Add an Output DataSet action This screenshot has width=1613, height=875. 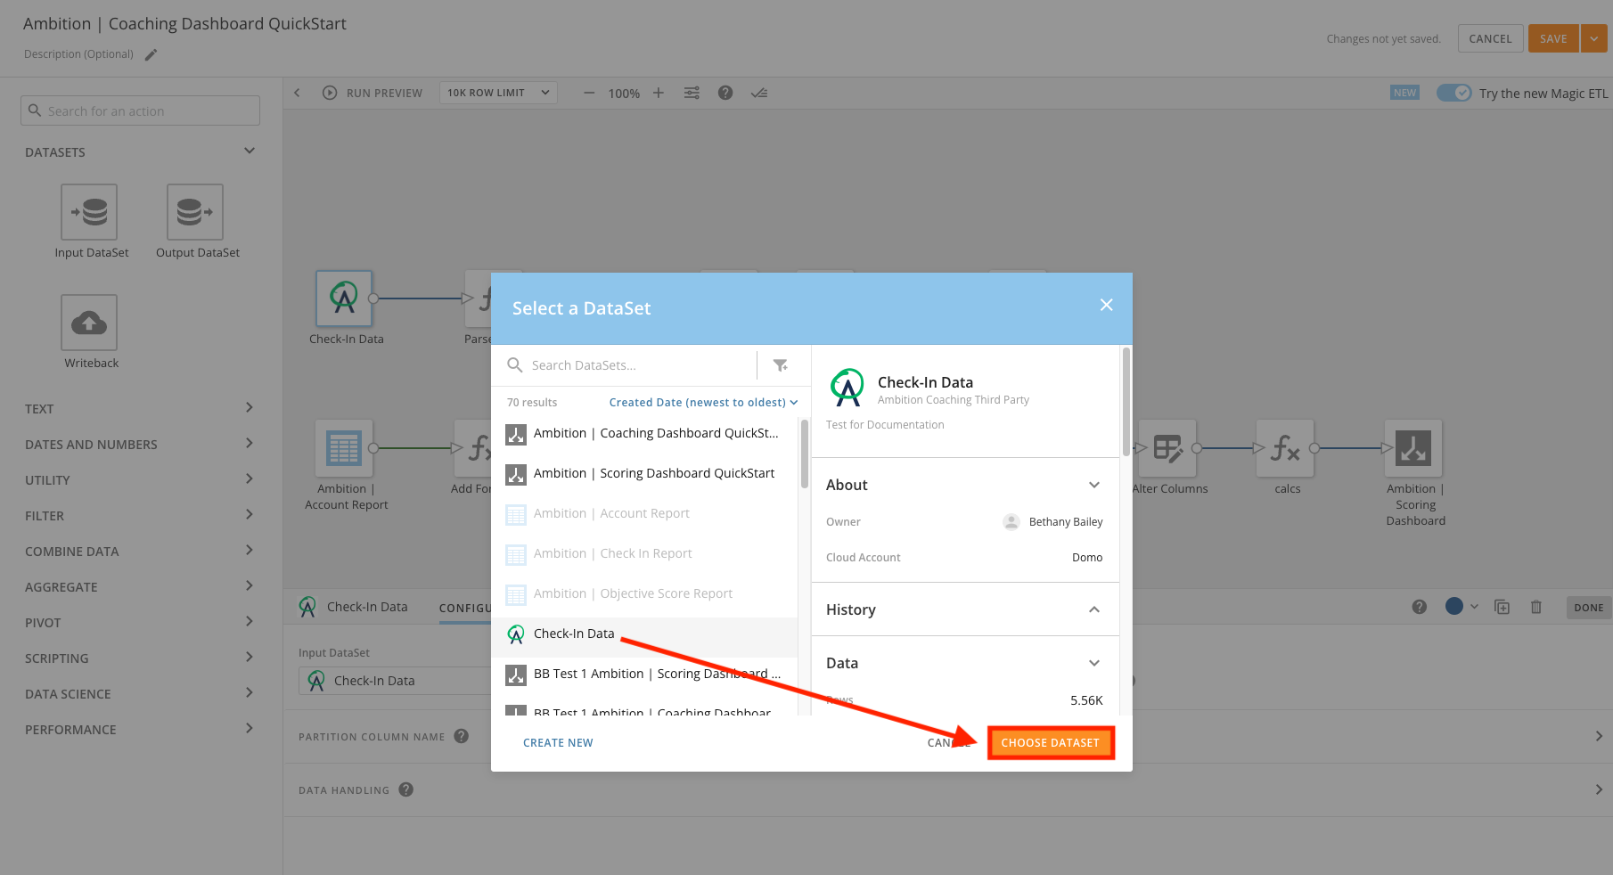[x=195, y=212]
